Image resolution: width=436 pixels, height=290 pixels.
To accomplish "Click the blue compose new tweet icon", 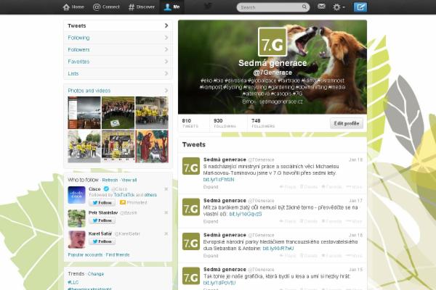I will point(360,7).
